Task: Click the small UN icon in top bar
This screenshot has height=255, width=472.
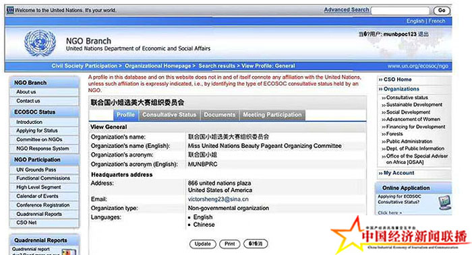Action: (10, 10)
